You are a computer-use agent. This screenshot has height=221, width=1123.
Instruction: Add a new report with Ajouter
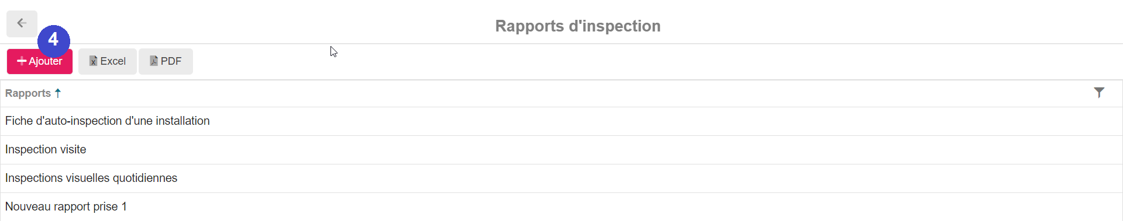[40, 61]
